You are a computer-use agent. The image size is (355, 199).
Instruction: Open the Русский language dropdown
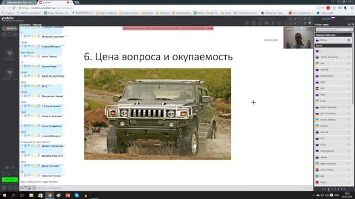[328, 19]
